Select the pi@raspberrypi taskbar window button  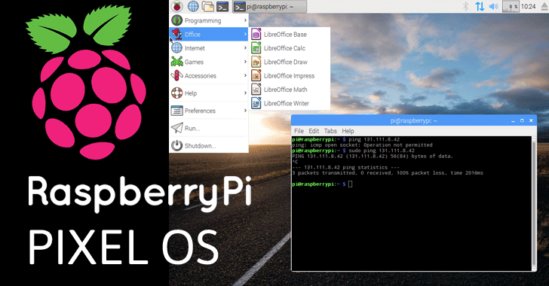pos(270,7)
